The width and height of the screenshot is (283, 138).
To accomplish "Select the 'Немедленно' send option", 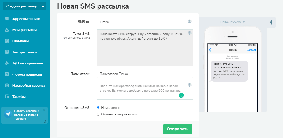I will coord(98,108).
